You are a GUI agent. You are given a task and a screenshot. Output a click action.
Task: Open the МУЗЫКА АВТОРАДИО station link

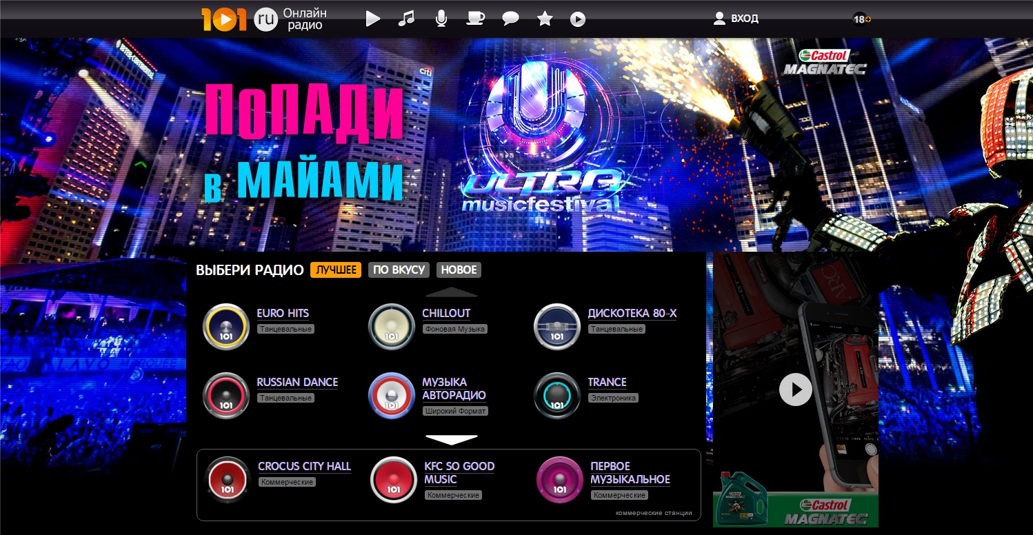[454, 388]
